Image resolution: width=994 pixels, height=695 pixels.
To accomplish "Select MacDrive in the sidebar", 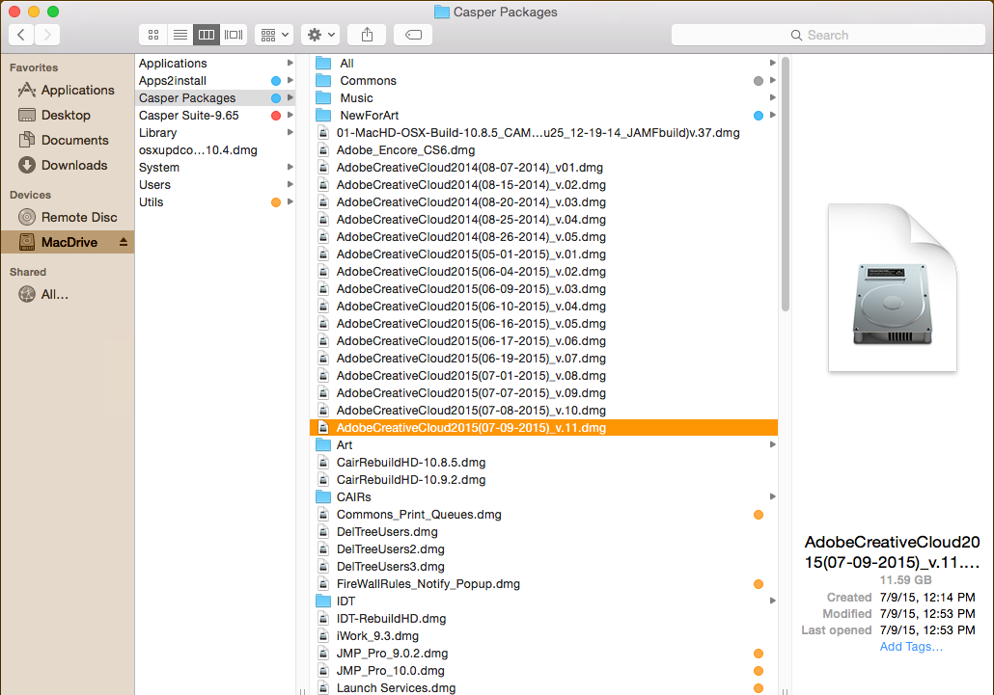I will tap(68, 242).
